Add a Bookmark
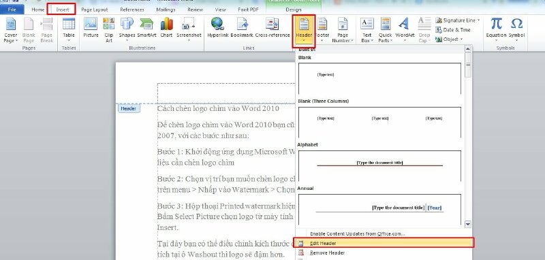 click(x=242, y=28)
